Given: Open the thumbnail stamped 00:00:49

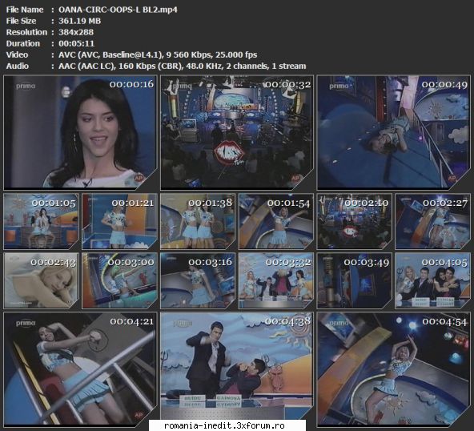Looking at the screenshot, I should pos(394,132).
